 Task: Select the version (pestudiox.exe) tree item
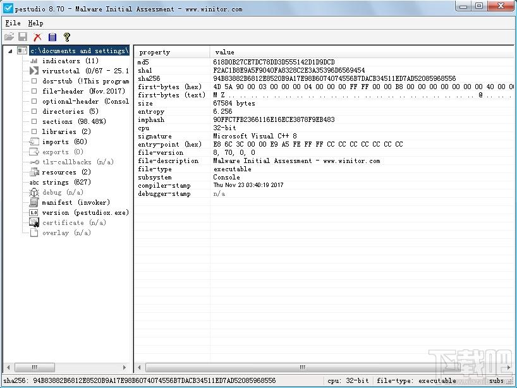click(x=85, y=212)
